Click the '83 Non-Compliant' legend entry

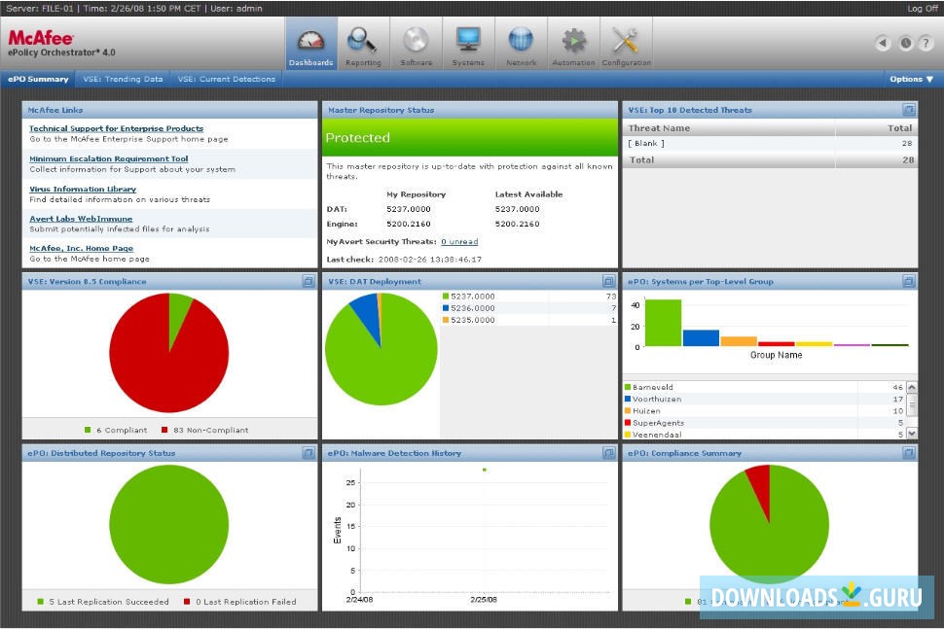(x=204, y=430)
